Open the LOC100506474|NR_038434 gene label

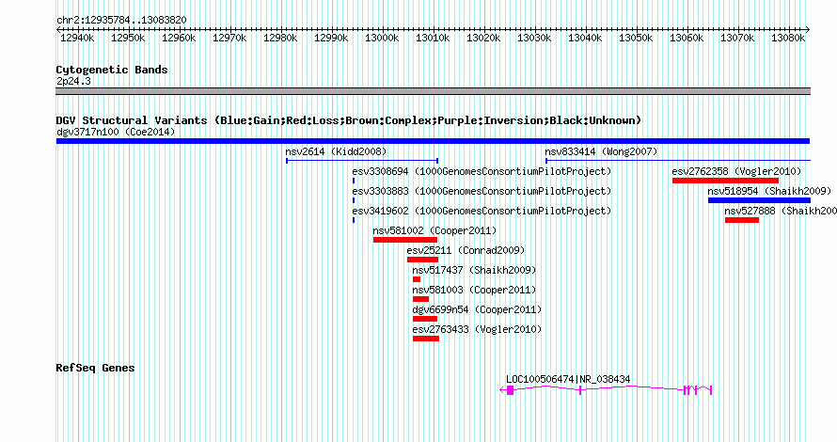(x=568, y=379)
